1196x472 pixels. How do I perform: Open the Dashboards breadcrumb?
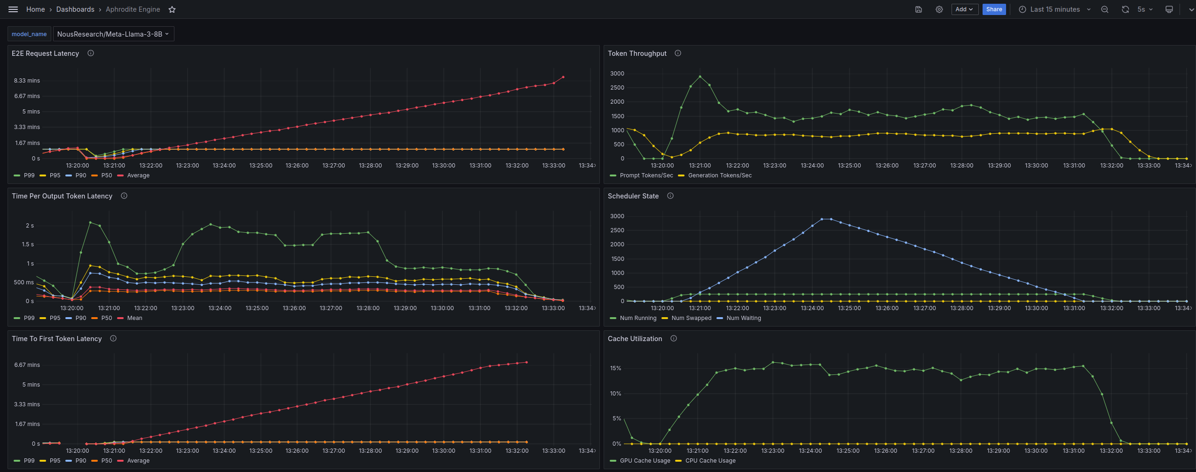point(75,9)
